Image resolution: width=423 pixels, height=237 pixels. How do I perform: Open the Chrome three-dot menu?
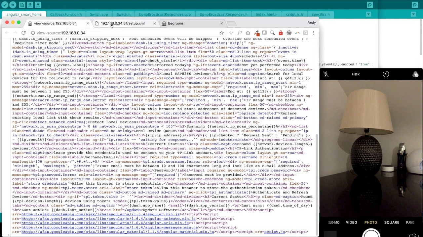314,33
